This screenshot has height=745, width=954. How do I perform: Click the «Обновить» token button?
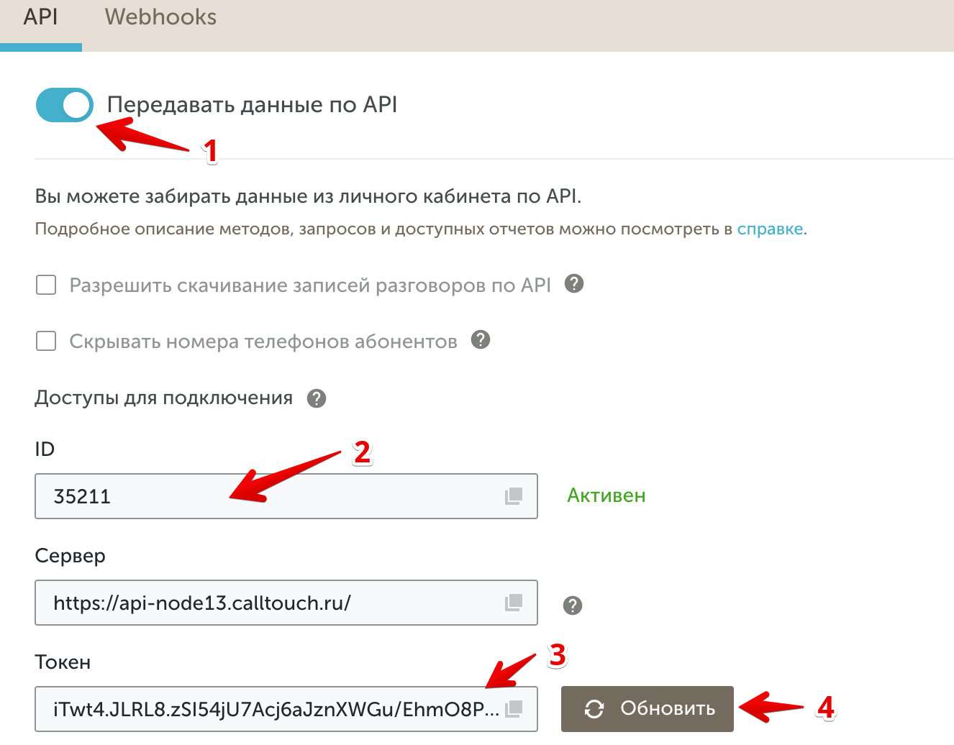648,709
